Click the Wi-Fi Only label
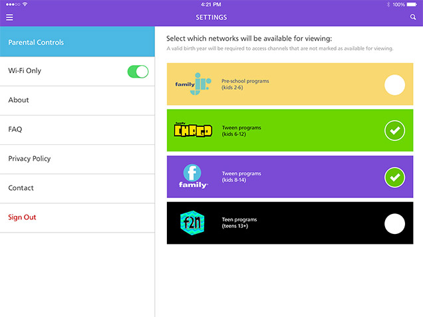This screenshot has width=423, height=317. tap(25, 70)
